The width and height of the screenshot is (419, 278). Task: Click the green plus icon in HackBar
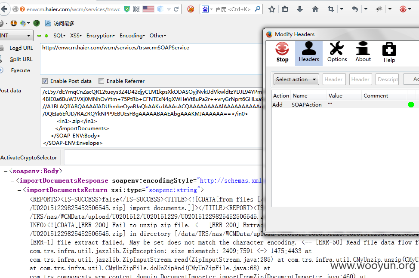46,36
